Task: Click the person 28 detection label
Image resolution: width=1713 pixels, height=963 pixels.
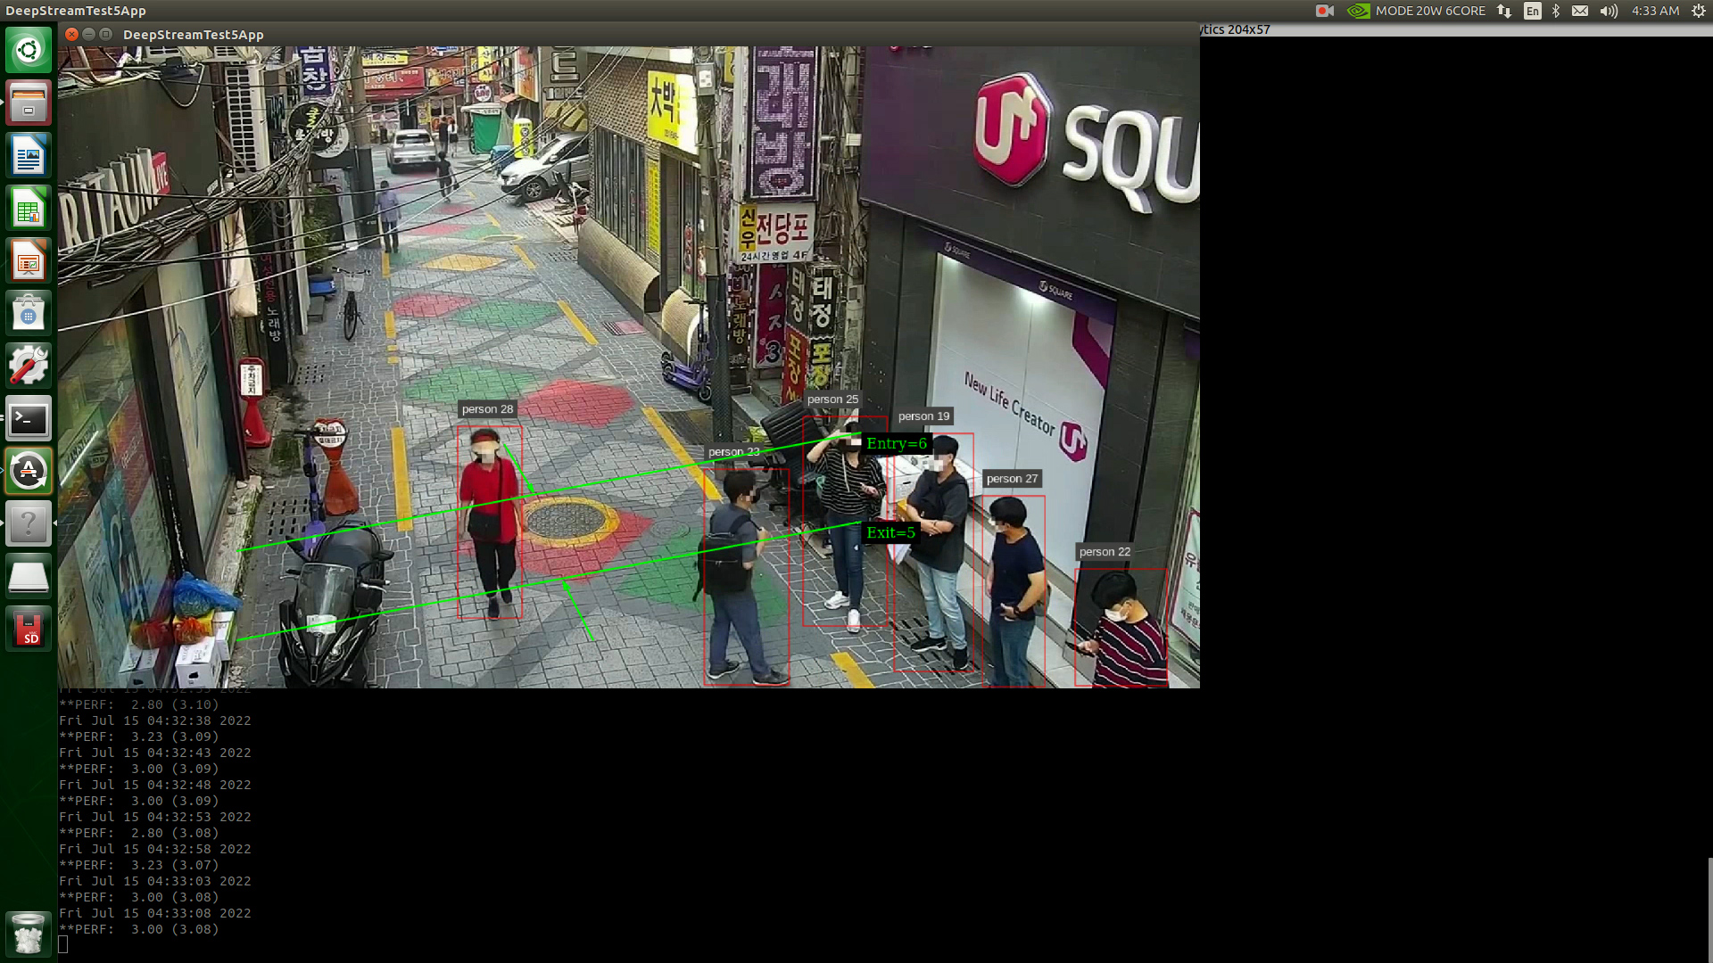Action: [x=487, y=409]
